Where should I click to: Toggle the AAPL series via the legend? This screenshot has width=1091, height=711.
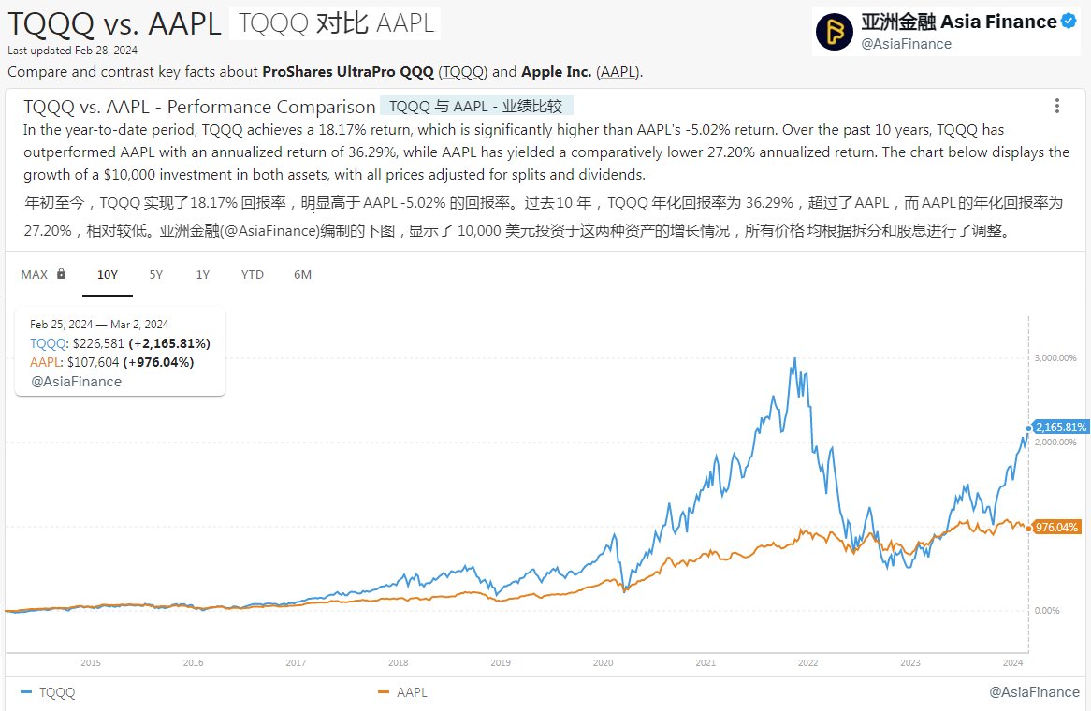pos(409,692)
